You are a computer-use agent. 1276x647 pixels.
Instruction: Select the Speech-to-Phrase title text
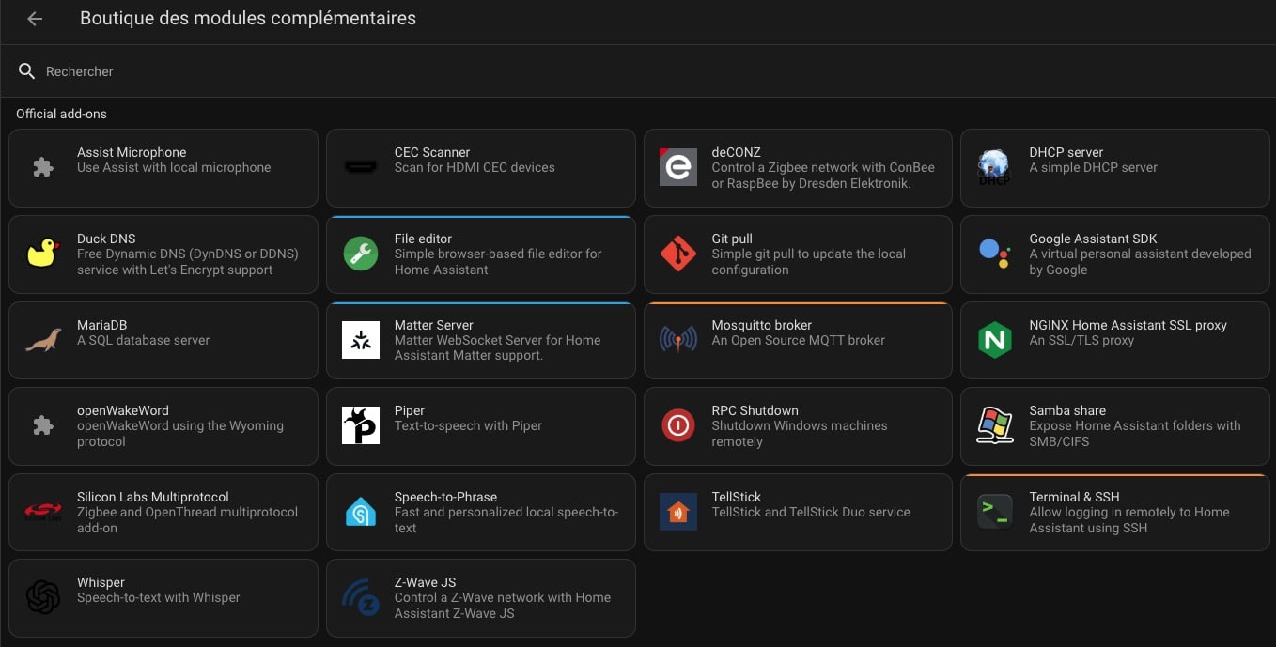[x=446, y=497]
